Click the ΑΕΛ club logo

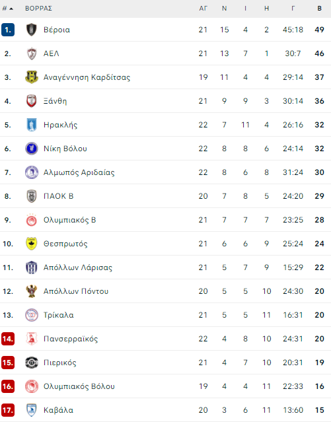click(32, 53)
